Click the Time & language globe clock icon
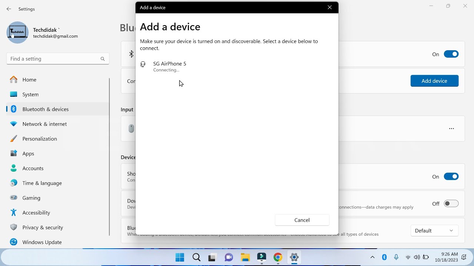 (x=14, y=183)
